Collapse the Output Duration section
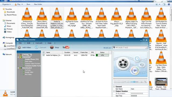Screen dimensions: 172x97 pos(114,91)
